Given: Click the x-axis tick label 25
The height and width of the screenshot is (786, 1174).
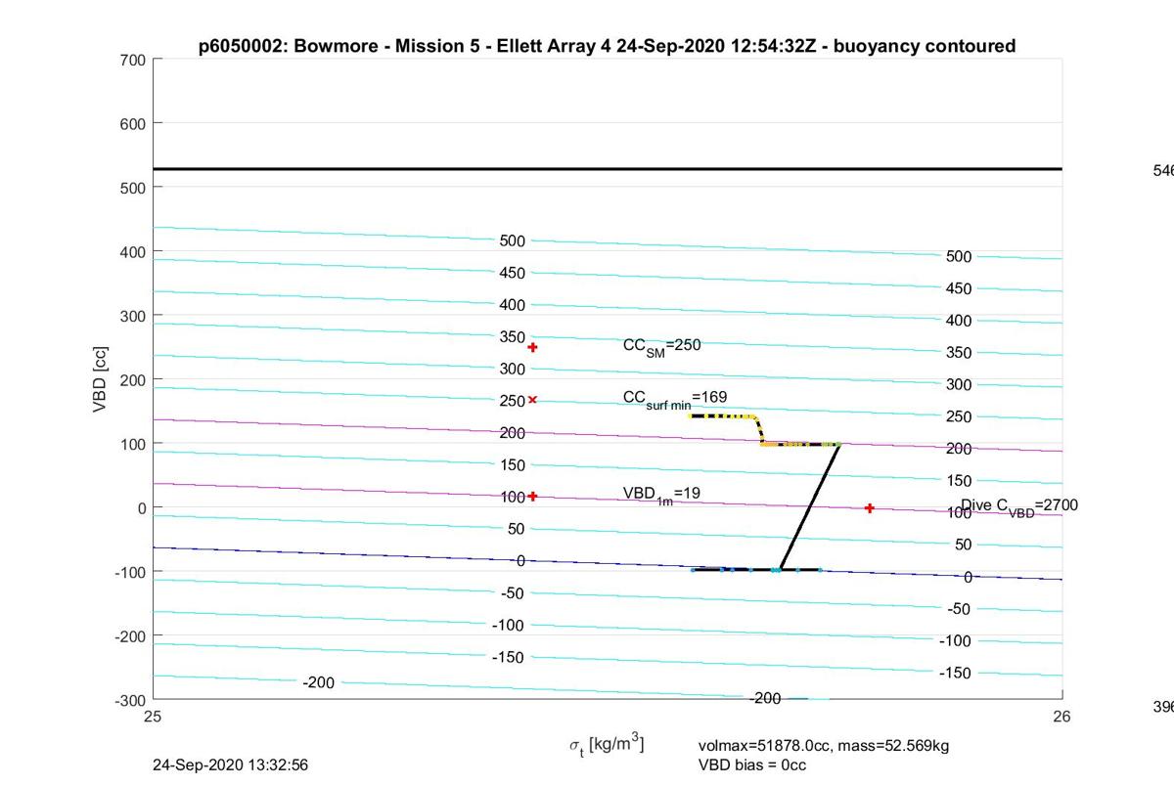Looking at the screenshot, I should 154,717.
